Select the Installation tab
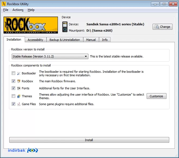Image resolution: width=179 pixels, height=158 pixels. [x=14, y=39]
